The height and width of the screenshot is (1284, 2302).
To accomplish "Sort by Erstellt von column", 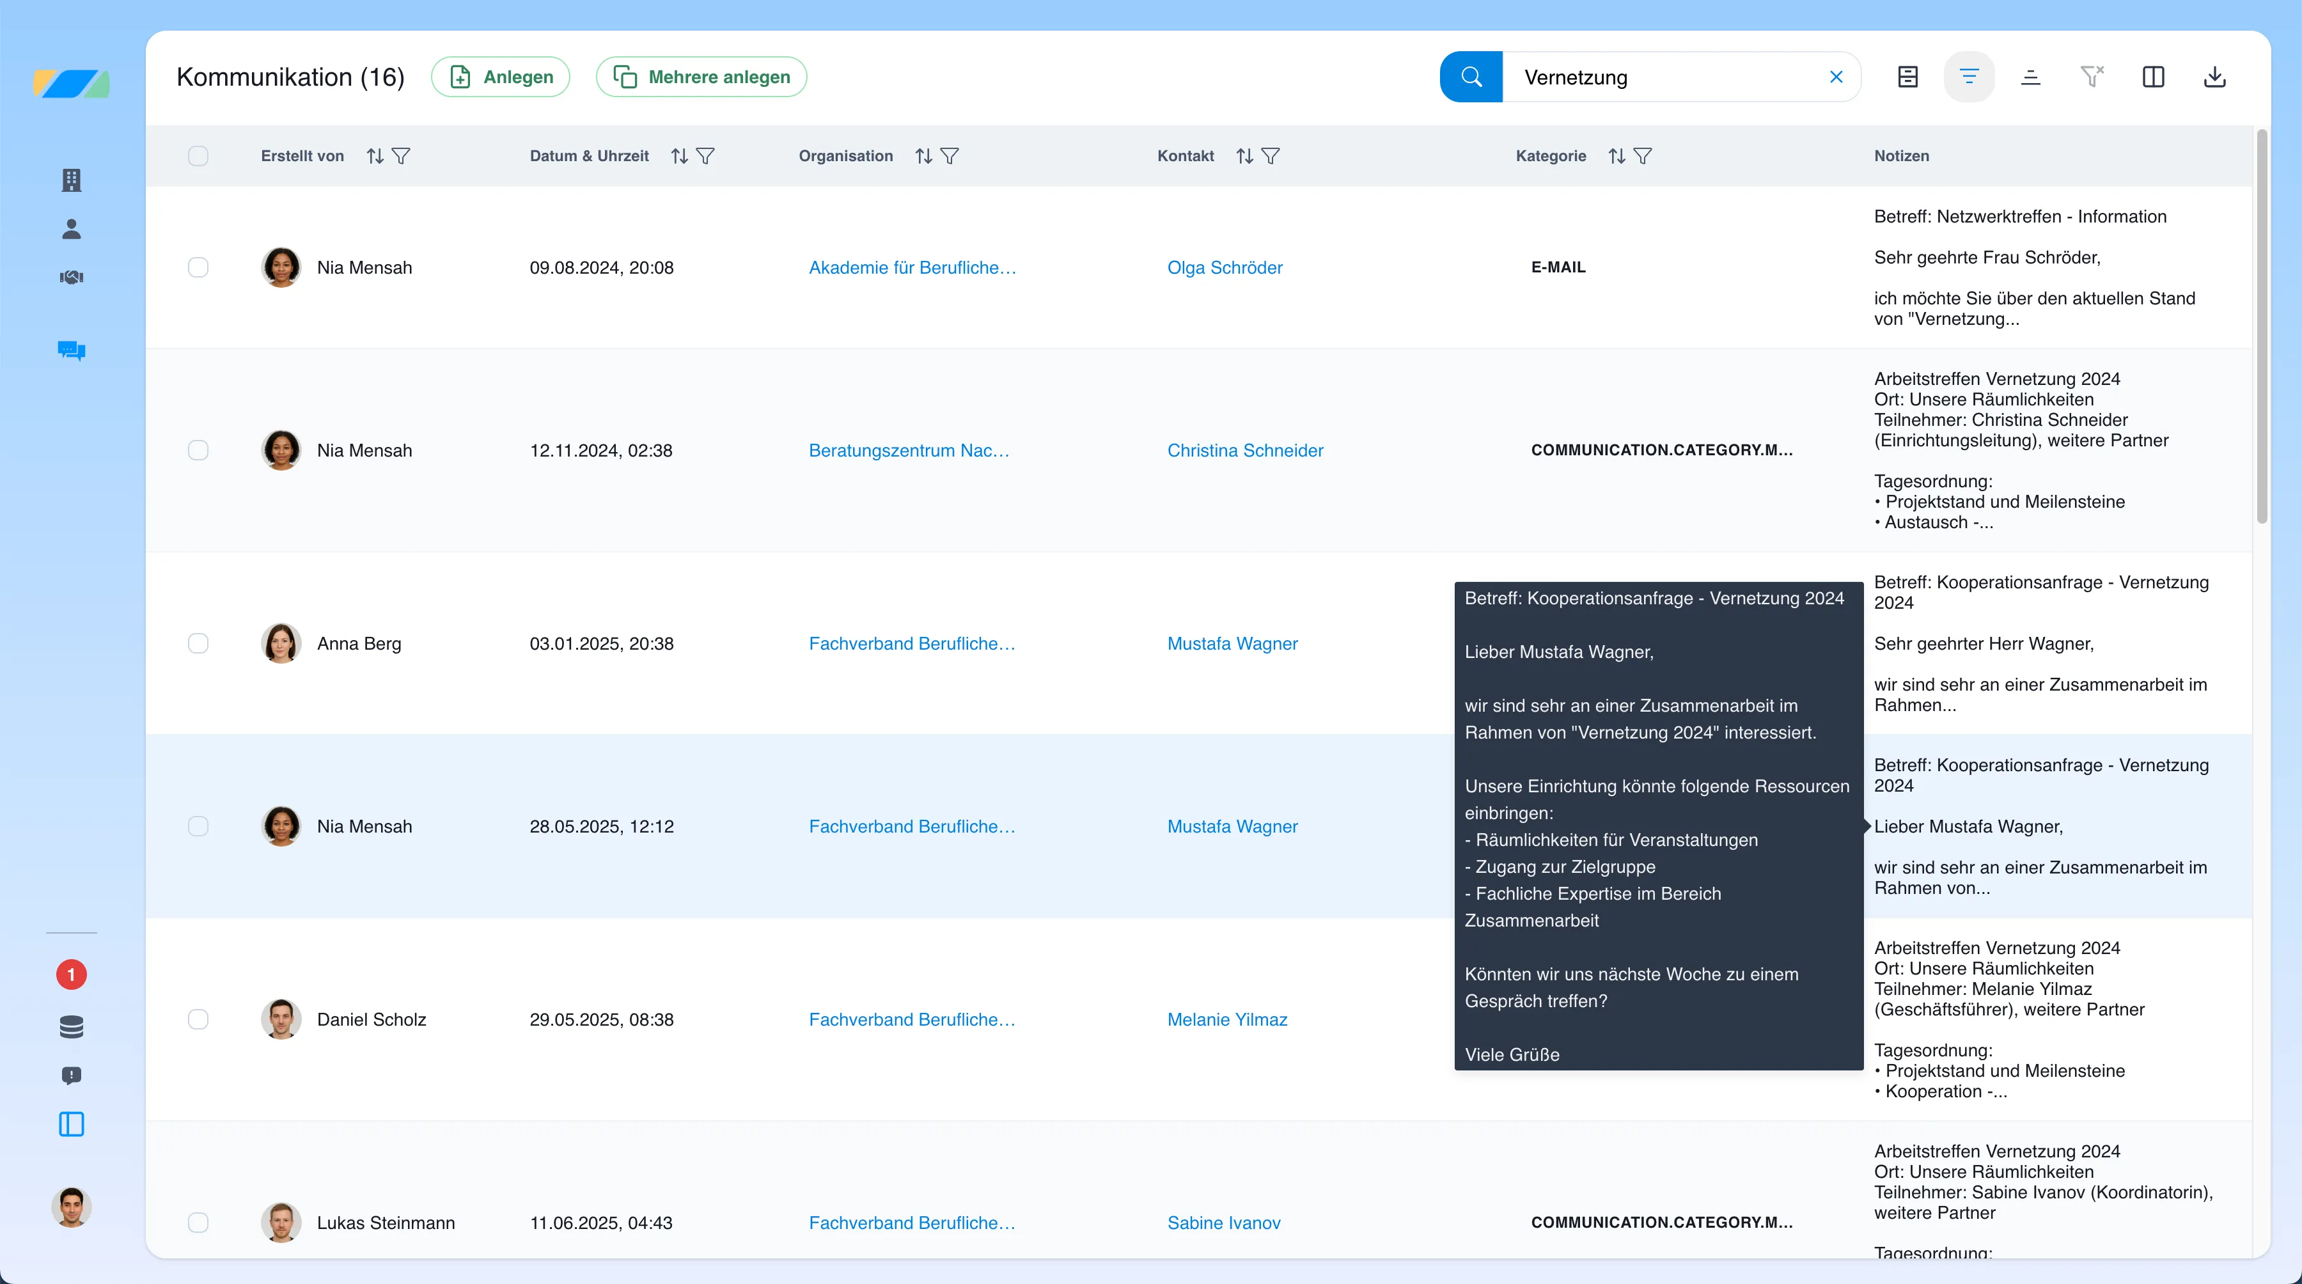I will (x=375, y=155).
